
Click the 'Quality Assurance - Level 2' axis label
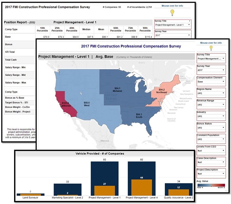pos(179,198)
